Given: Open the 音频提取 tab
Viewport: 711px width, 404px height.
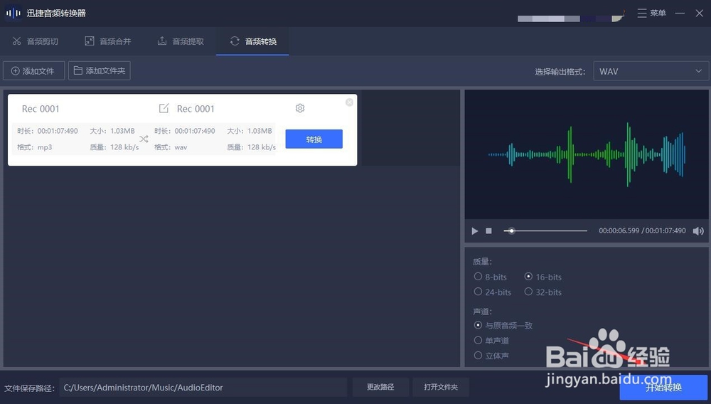Looking at the screenshot, I should 181,41.
